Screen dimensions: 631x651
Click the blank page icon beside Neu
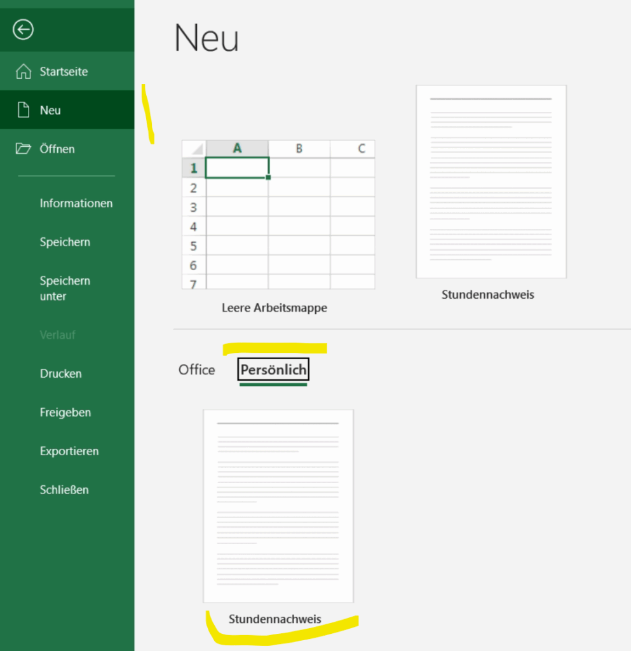coord(24,110)
